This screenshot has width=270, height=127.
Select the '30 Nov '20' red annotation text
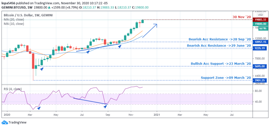pos(241,17)
